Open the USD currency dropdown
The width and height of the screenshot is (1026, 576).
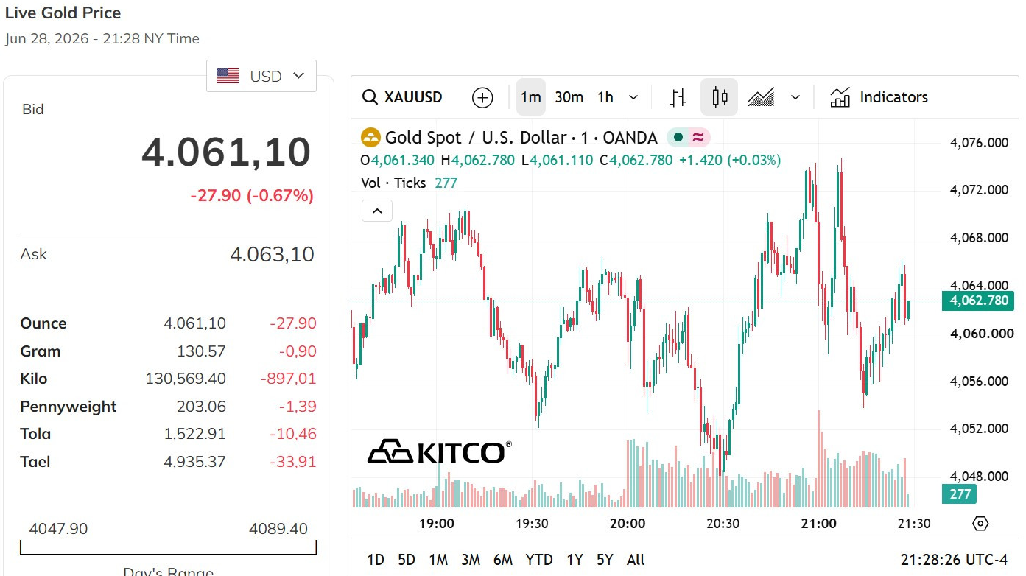(x=261, y=76)
